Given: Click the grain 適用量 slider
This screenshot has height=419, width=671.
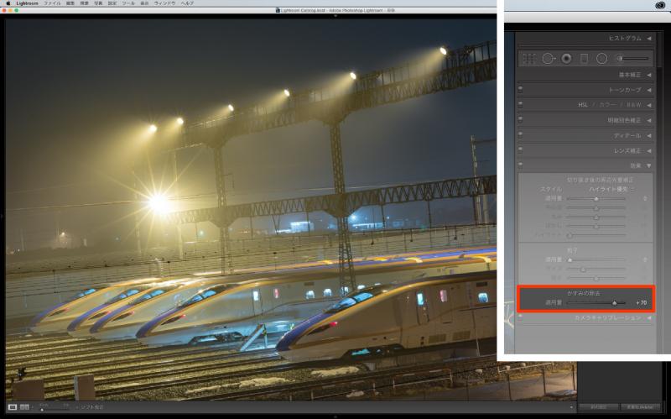Looking at the screenshot, I should tap(596, 259).
